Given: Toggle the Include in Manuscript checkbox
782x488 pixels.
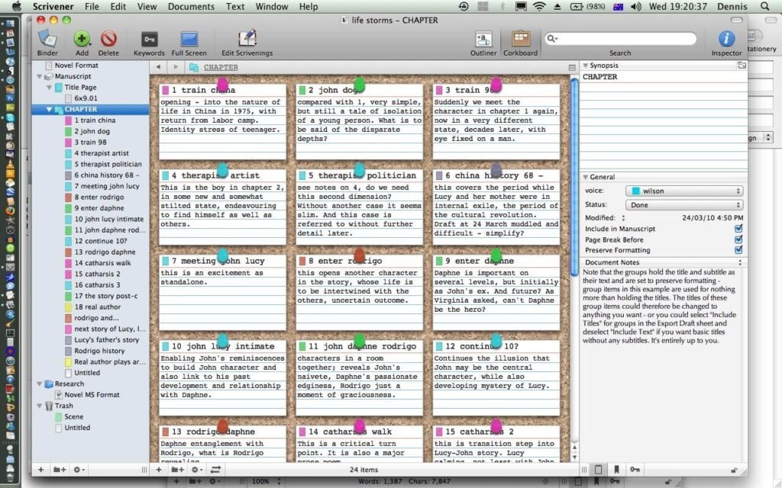Looking at the screenshot, I should pos(738,229).
